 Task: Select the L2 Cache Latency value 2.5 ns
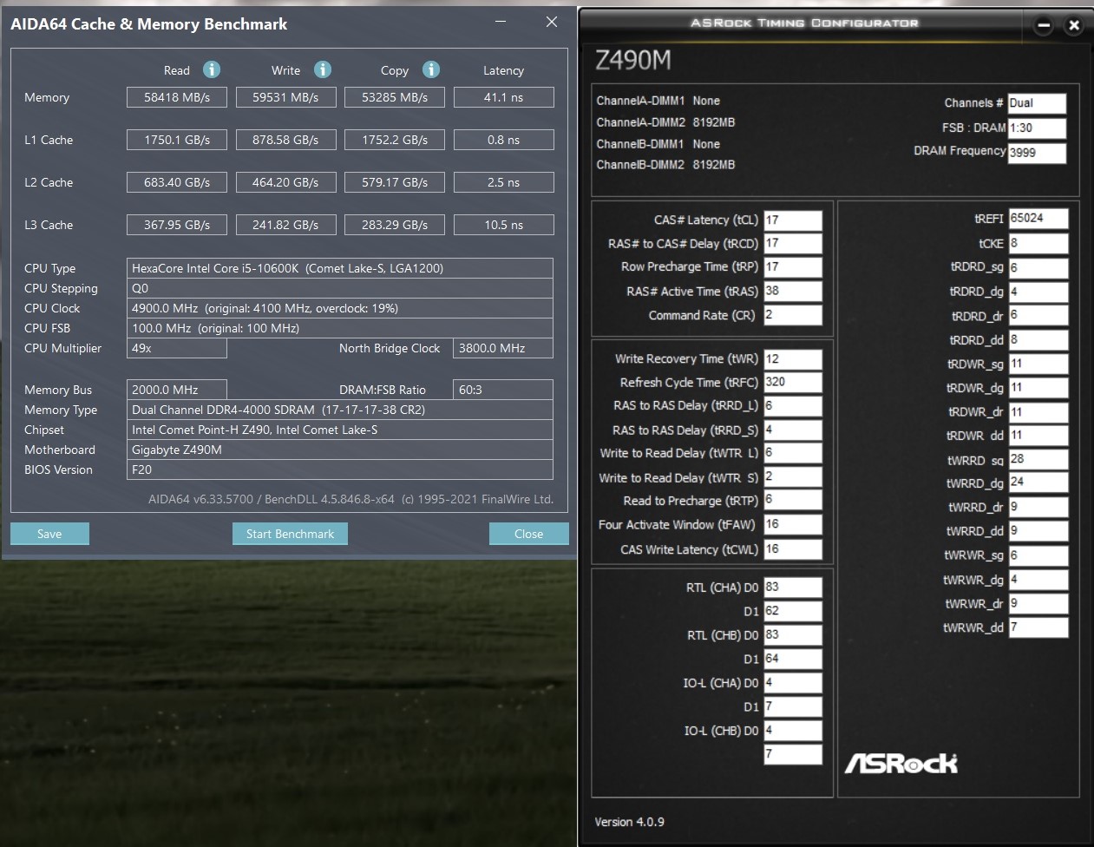coord(503,182)
